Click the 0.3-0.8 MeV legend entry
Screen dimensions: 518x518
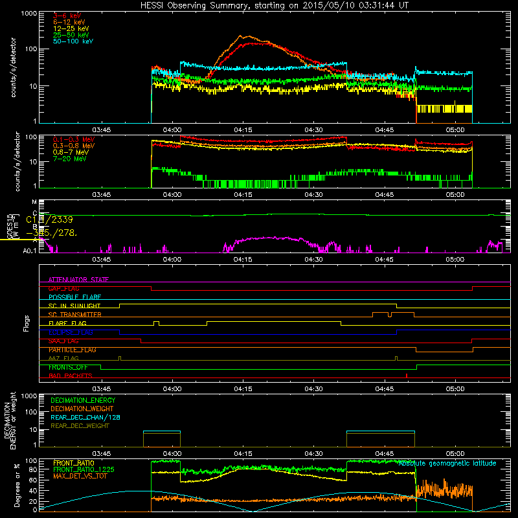(74, 146)
